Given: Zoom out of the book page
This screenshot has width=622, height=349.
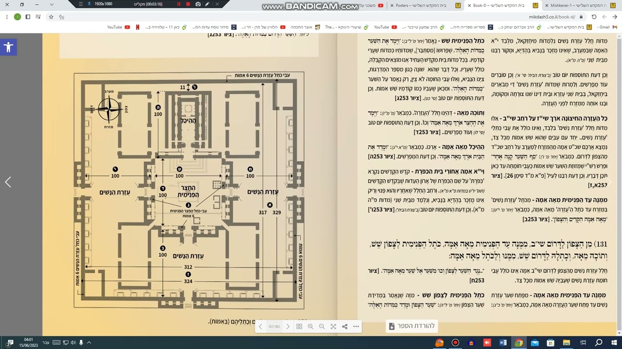Looking at the screenshot, I should click(x=322, y=327).
